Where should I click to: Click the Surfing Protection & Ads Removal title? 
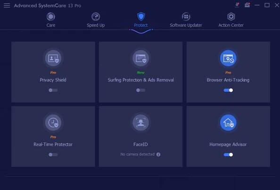(141, 80)
